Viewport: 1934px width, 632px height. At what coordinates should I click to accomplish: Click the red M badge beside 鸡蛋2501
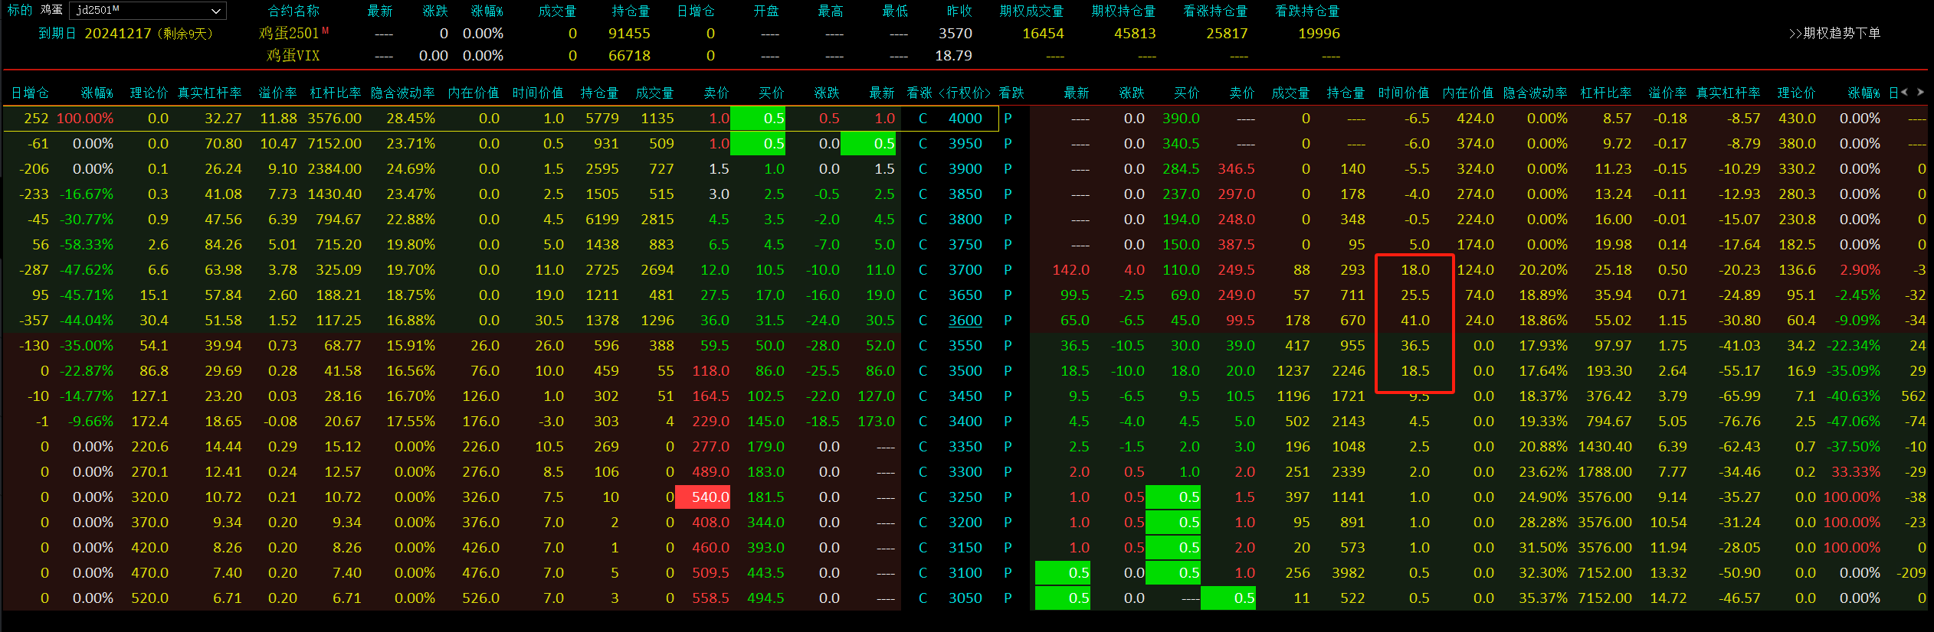click(x=325, y=30)
